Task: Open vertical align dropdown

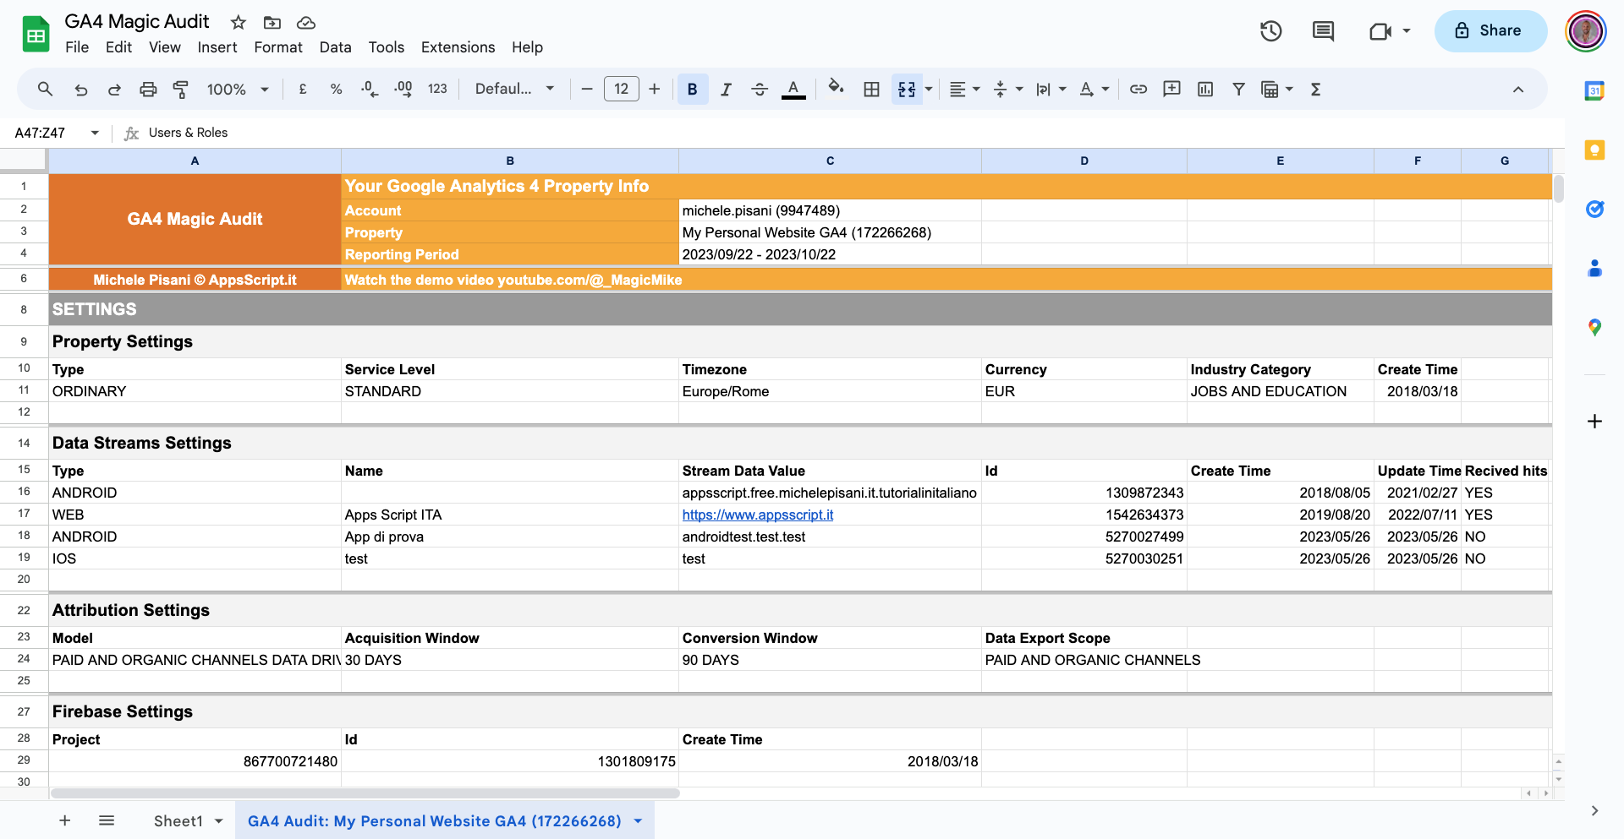Action: [x=1007, y=89]
